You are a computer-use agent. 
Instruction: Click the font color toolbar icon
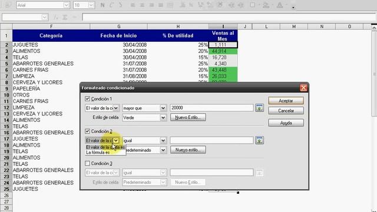(280, 5)
